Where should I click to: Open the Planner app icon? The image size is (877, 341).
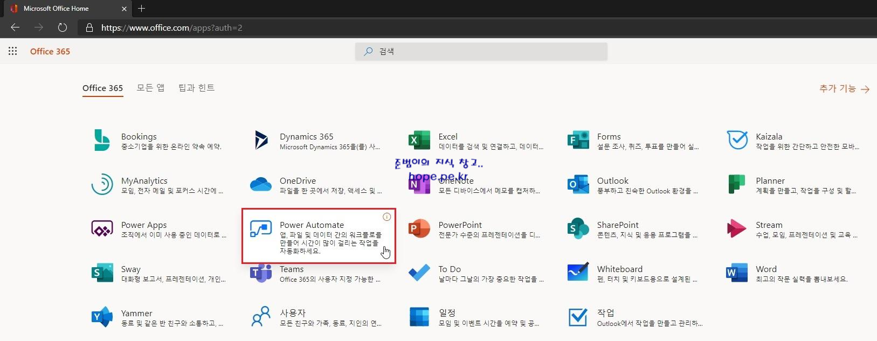737,184
